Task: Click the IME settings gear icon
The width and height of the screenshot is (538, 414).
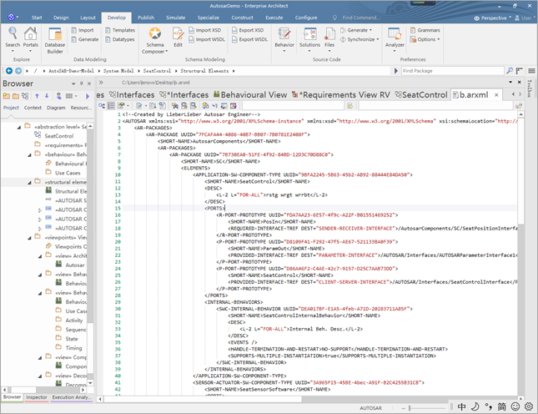Action: [529, 406]
